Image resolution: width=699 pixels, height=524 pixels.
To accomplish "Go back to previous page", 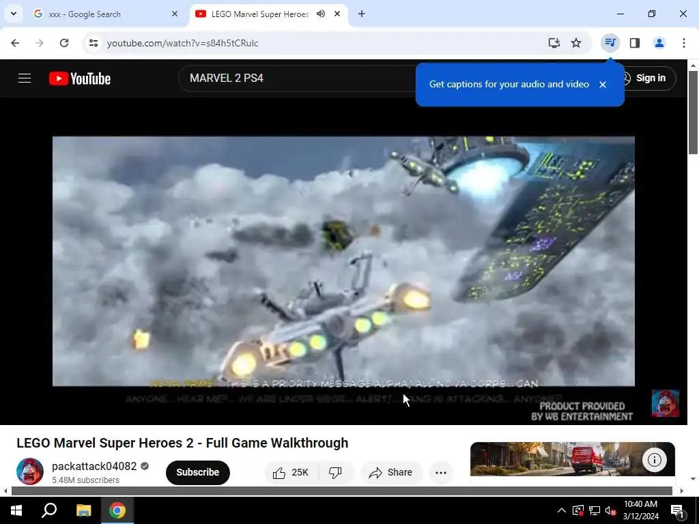I will [x=15, y=43].
